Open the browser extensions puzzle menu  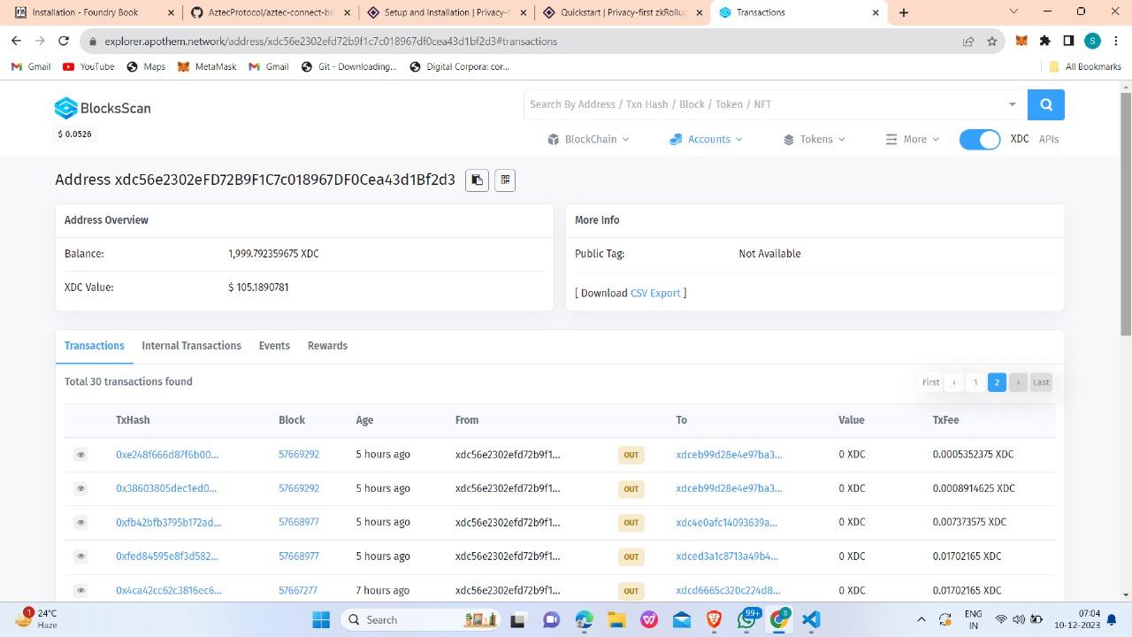1045,41
